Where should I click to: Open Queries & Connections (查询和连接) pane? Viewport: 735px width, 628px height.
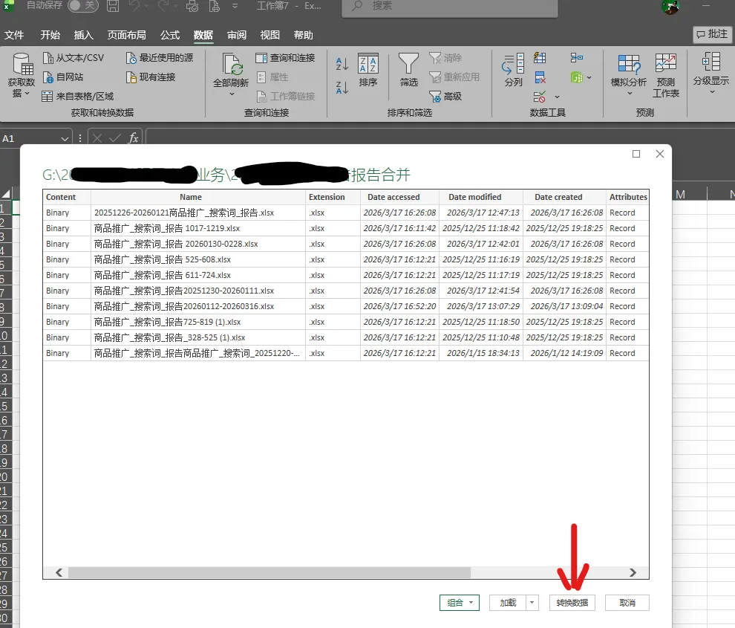point(286,58)
